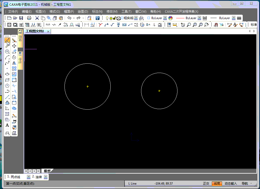Switch to the 模型 model tab
The width and height of the screenshot is (260, 189).
47,171
